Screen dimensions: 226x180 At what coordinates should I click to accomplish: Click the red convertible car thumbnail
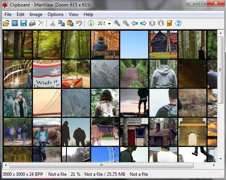[76, 74]
